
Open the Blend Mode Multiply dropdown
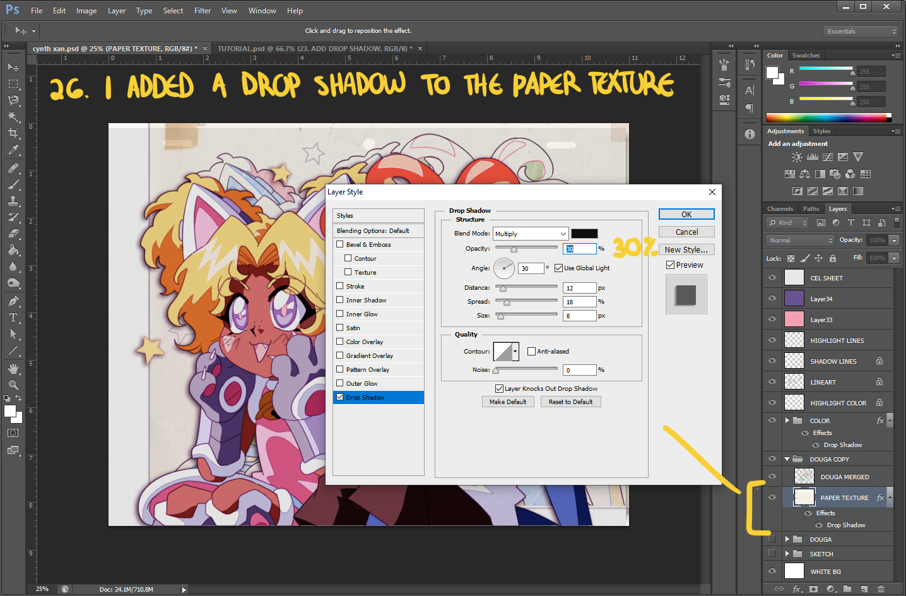(x=530, y=234)
